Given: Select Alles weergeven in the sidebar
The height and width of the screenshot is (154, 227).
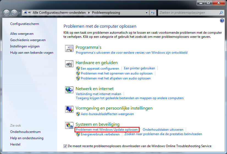Looking at the screenshot, I should tap(22, 34).
